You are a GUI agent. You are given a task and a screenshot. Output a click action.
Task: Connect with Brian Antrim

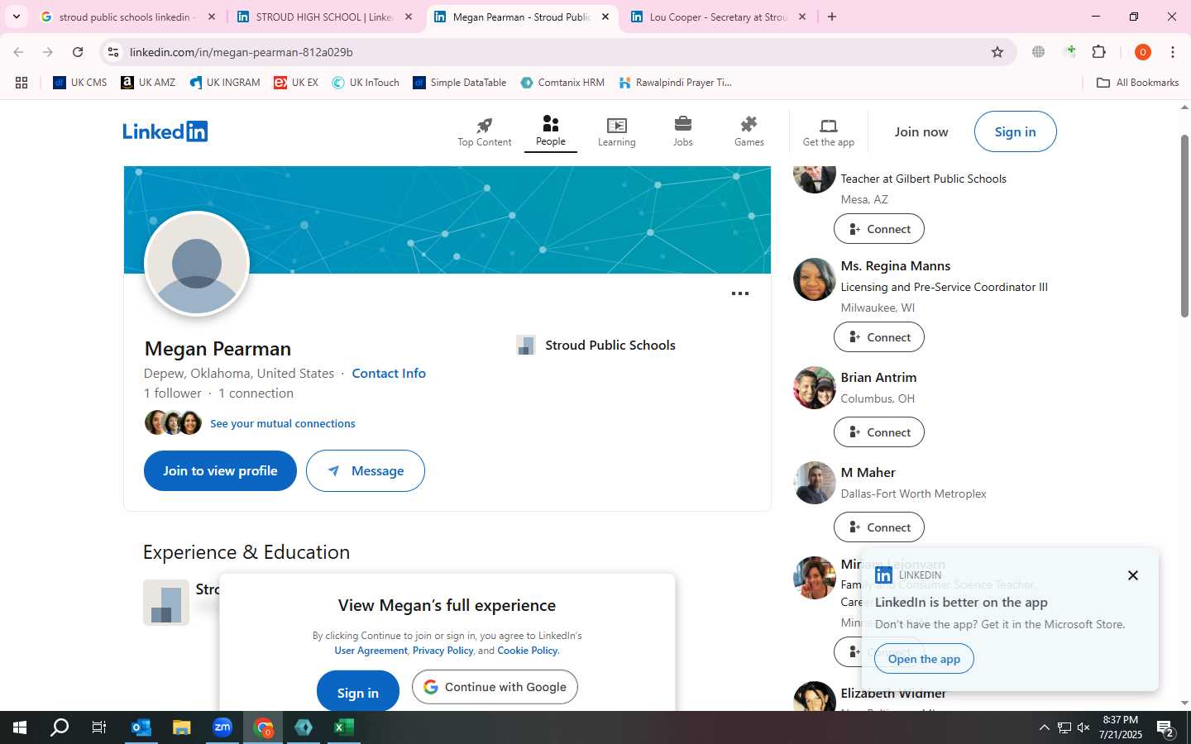[x=879, y=432]
